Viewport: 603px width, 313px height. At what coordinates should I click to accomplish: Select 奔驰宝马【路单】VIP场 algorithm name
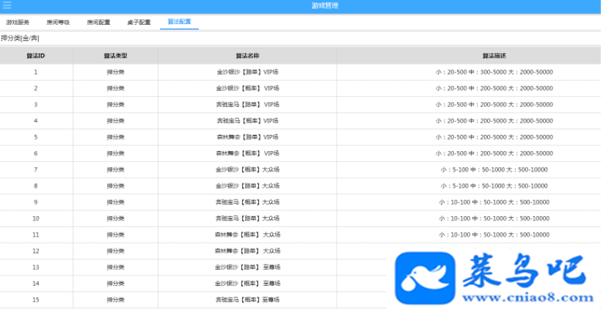pos(247,105)
